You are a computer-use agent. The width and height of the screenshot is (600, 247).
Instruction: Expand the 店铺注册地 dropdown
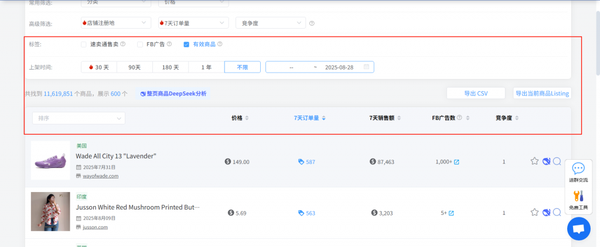click(115, 23)
